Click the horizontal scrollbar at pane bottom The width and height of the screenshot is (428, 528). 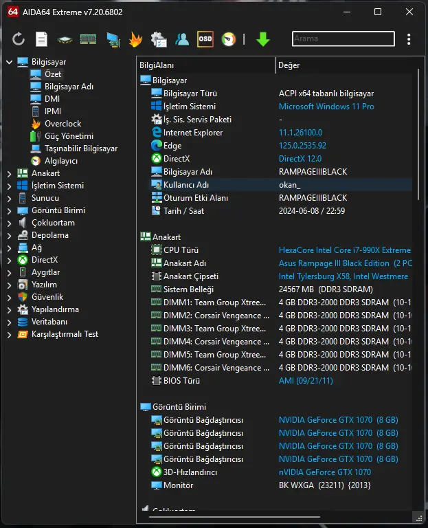point(234,516)
